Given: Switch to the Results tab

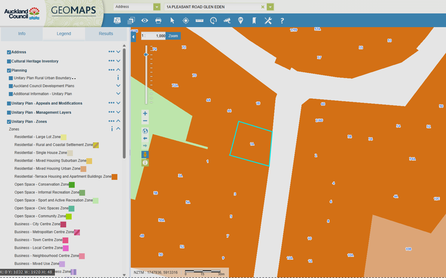Looking at the screenshot, I should coord(106,34).
